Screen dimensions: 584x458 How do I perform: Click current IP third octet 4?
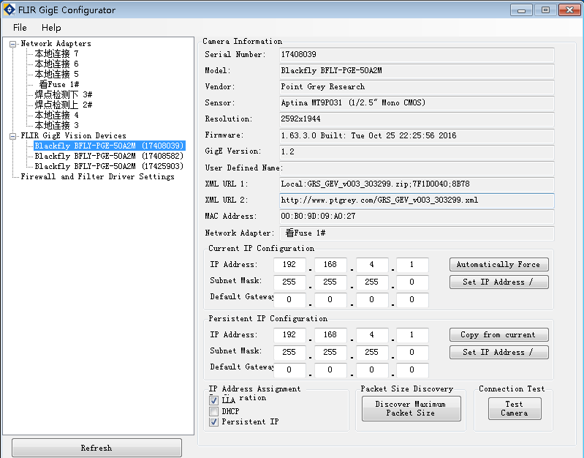coord(372,265)
